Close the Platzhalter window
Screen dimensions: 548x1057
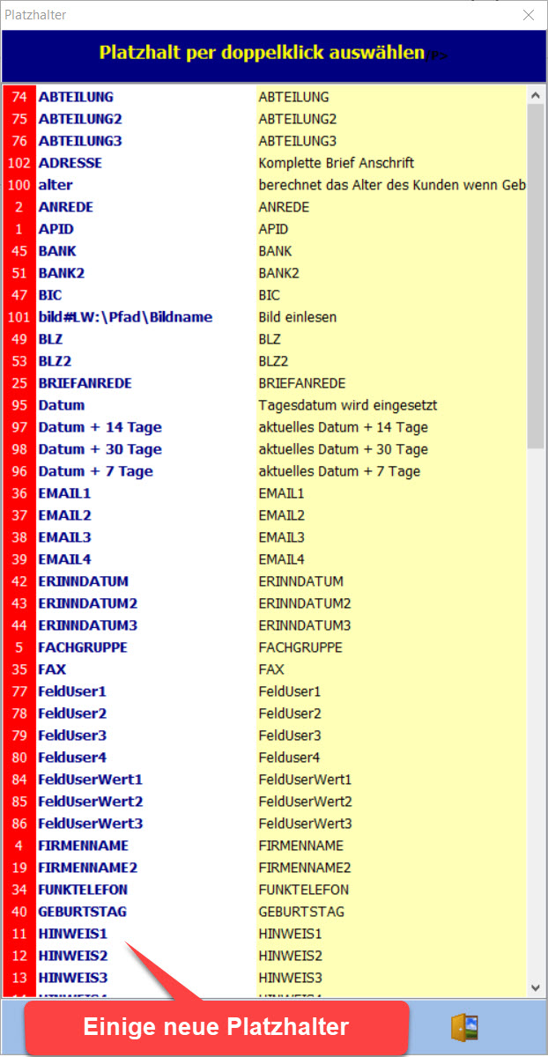click(x=528, y=15)
